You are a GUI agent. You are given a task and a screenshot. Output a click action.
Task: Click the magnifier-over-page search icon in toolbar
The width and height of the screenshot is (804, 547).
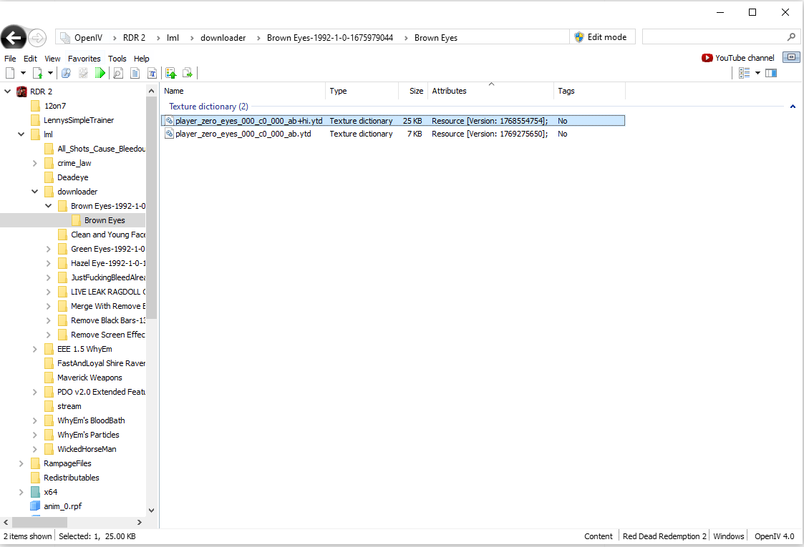[118, 73]
